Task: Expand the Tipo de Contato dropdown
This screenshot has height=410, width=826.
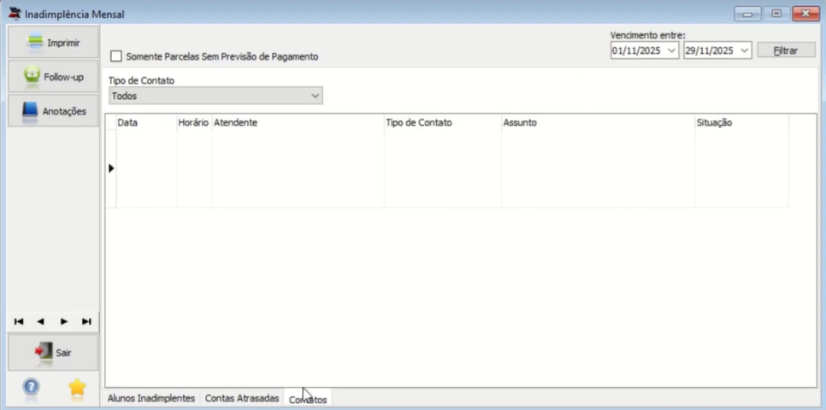Action: click(215, 96)
